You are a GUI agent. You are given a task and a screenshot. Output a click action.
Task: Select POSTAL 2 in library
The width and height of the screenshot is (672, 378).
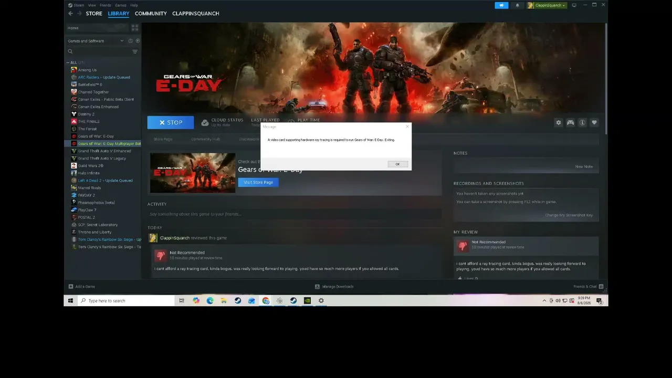[x=87, y=217]
